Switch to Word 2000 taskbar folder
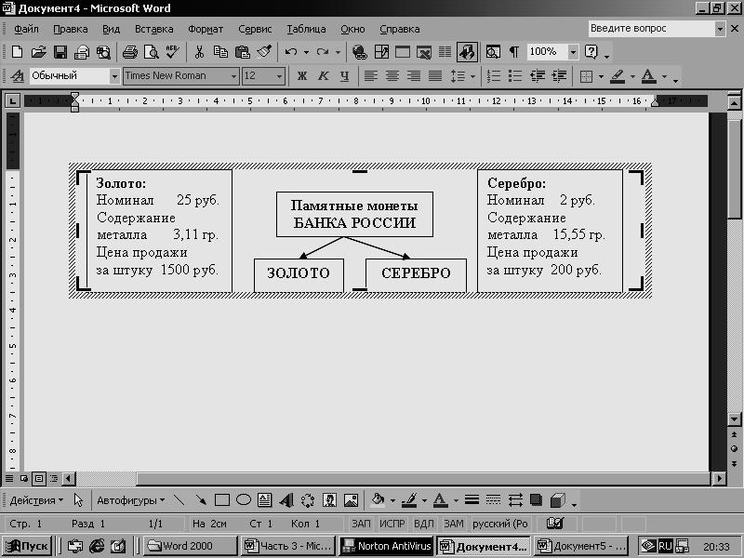The image size is (744, 558). (x=190, y=546)
